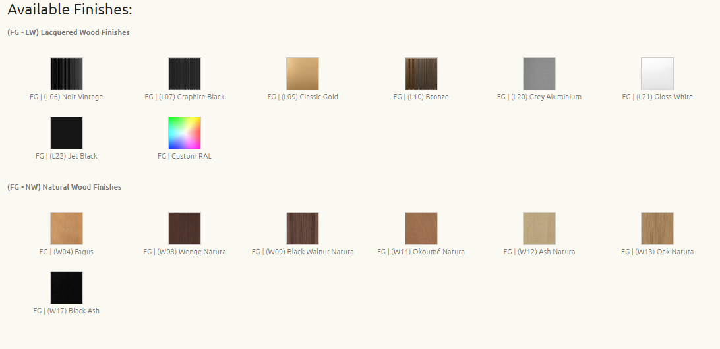The image size is (720, 349).
Task: Select the Okoumé Natura wood swatch
Action: (x=421, y=228)
